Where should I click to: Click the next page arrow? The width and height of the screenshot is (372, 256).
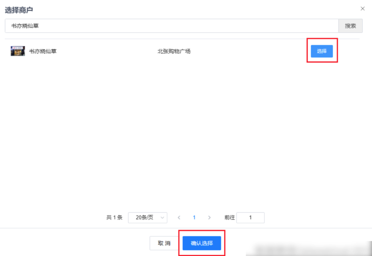tap(209, 218)
